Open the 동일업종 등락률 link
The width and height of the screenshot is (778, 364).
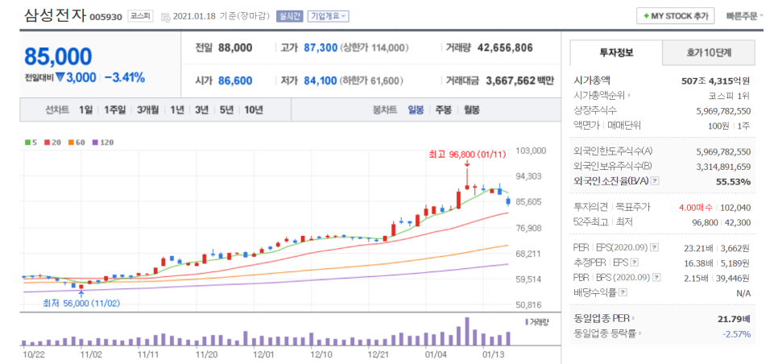(x=607, y=333)
